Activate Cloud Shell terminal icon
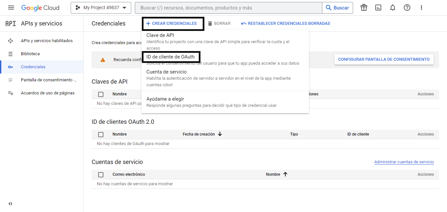This screenshot has width=447, height=212. [x=378, y=8]
